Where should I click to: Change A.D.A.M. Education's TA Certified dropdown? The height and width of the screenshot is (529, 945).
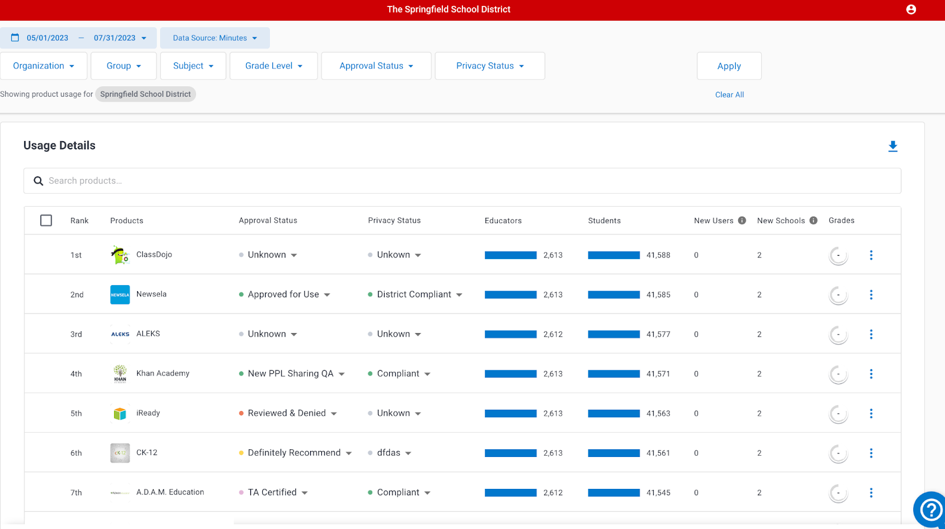tap(273, 492)
